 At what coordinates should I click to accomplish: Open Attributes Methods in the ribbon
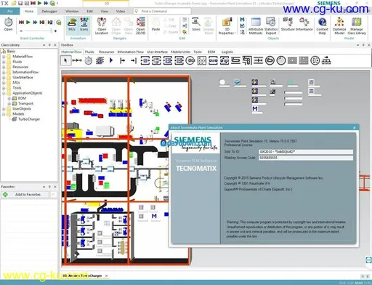256,25
